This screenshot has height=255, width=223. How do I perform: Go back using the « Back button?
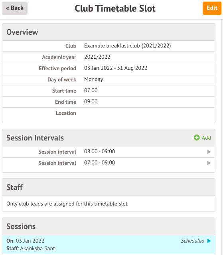click(x=15, y=8)
